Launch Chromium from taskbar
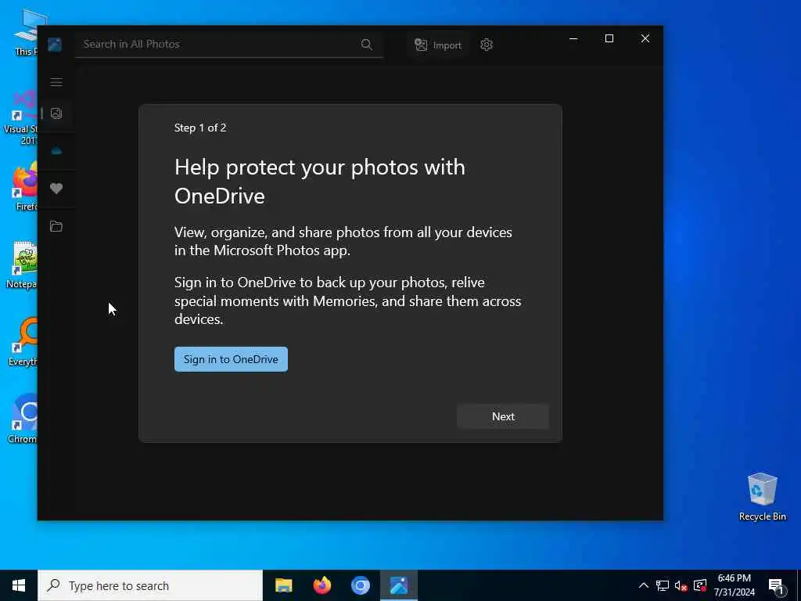 click(x=360, y=585)
